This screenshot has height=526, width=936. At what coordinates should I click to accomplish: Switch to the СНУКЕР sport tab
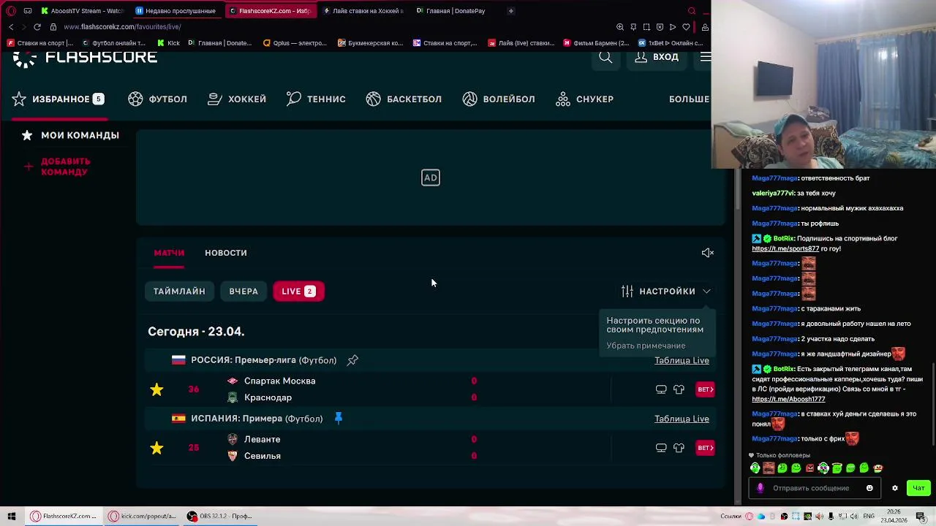(585, 99)
